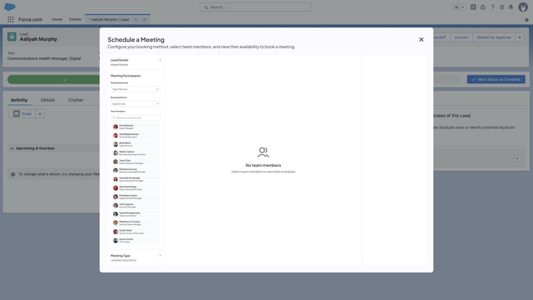Select team member Robin Carlson

tap(136, 153)
